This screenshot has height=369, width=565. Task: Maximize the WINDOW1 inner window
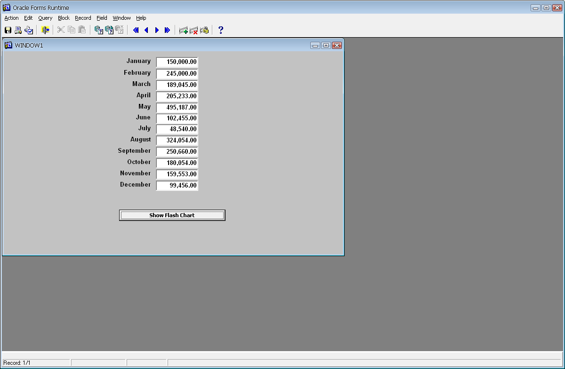click(x=326, y=46)
